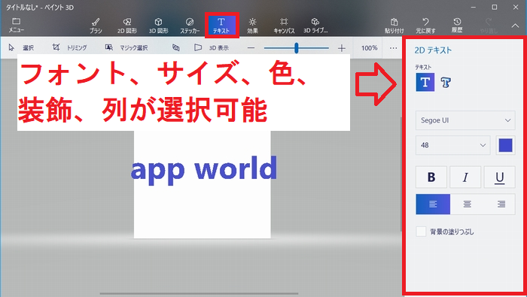Open the blue text color swatch
Image resolution: width=527 pixels, height=297 pixels.
pos(505,145)
